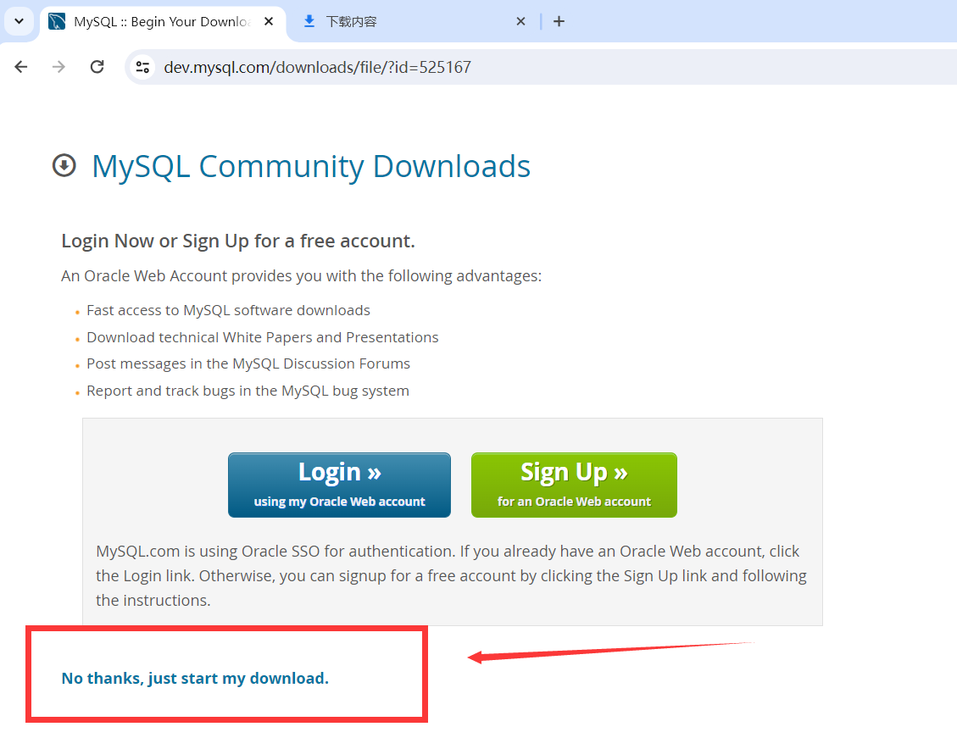The width and height of the screenshot is (957, 749).
Task: Click No thanks, just start my download
Action: click(195, 678)
